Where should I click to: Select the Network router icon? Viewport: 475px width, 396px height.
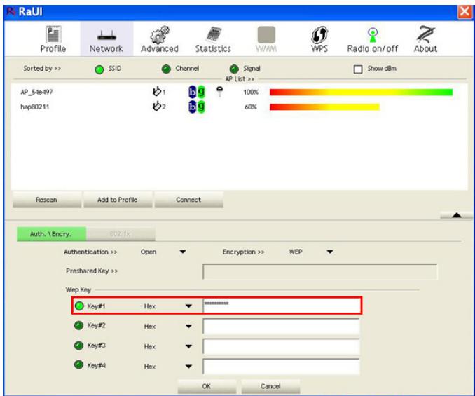point(106,36)
